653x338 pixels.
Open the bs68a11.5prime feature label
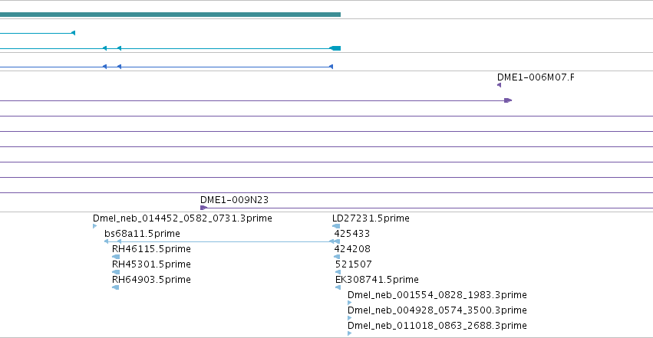coord(142,234)
